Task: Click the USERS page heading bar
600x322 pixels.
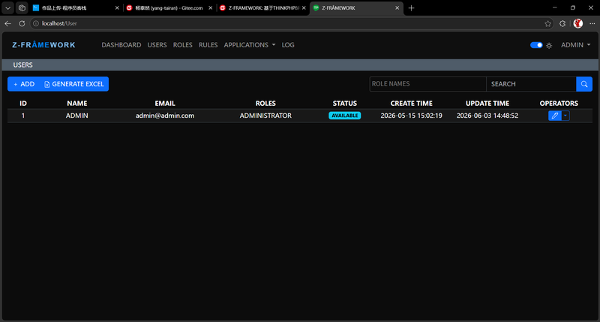Action: coord(300,65)
